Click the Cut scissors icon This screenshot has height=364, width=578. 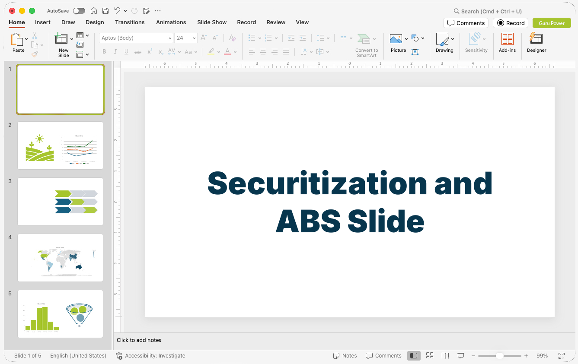tap(35, 36)
